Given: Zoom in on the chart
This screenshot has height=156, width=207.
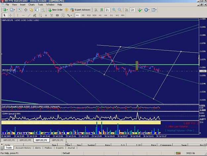Looking at the screenshot, I should 114,10.
